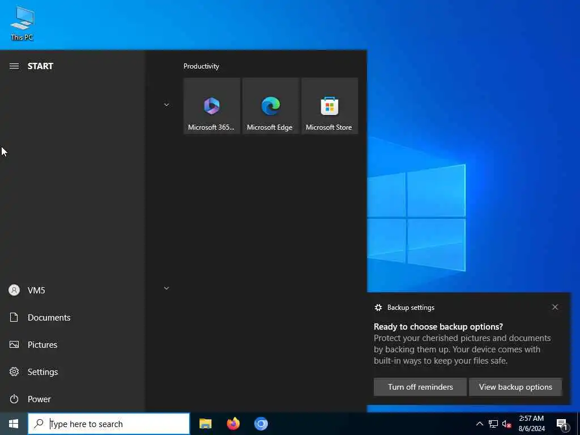Open Pictures from the Start menu
The image size is (580, 435).
72,345
